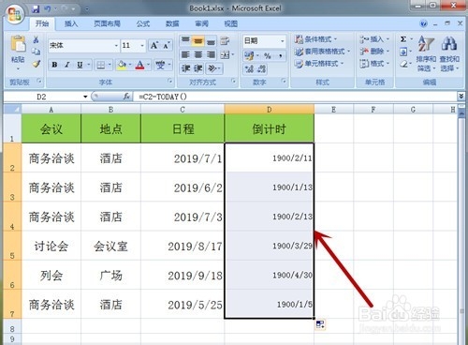This screenshot has width=468, height=345.
Task: Click 删除 in the cells group
Action: click(374, 52)
